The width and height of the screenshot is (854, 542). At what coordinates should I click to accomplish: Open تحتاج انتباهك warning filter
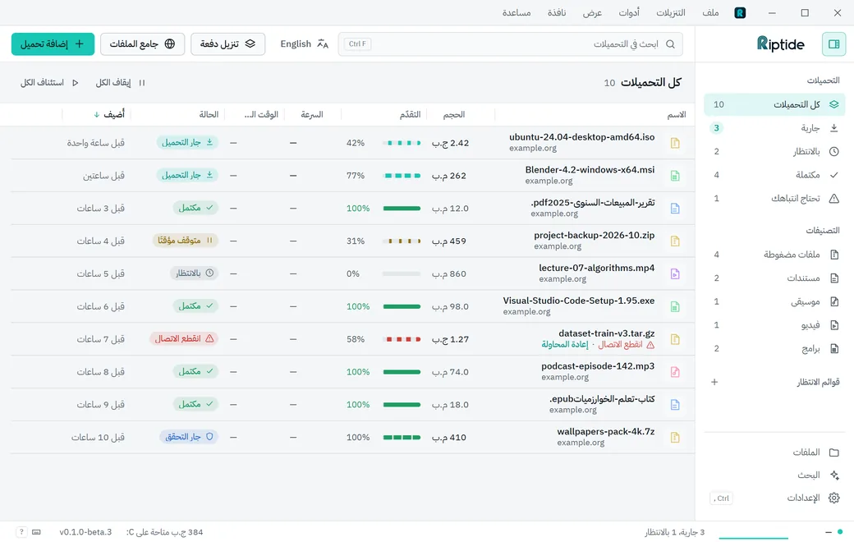[774, 198]
